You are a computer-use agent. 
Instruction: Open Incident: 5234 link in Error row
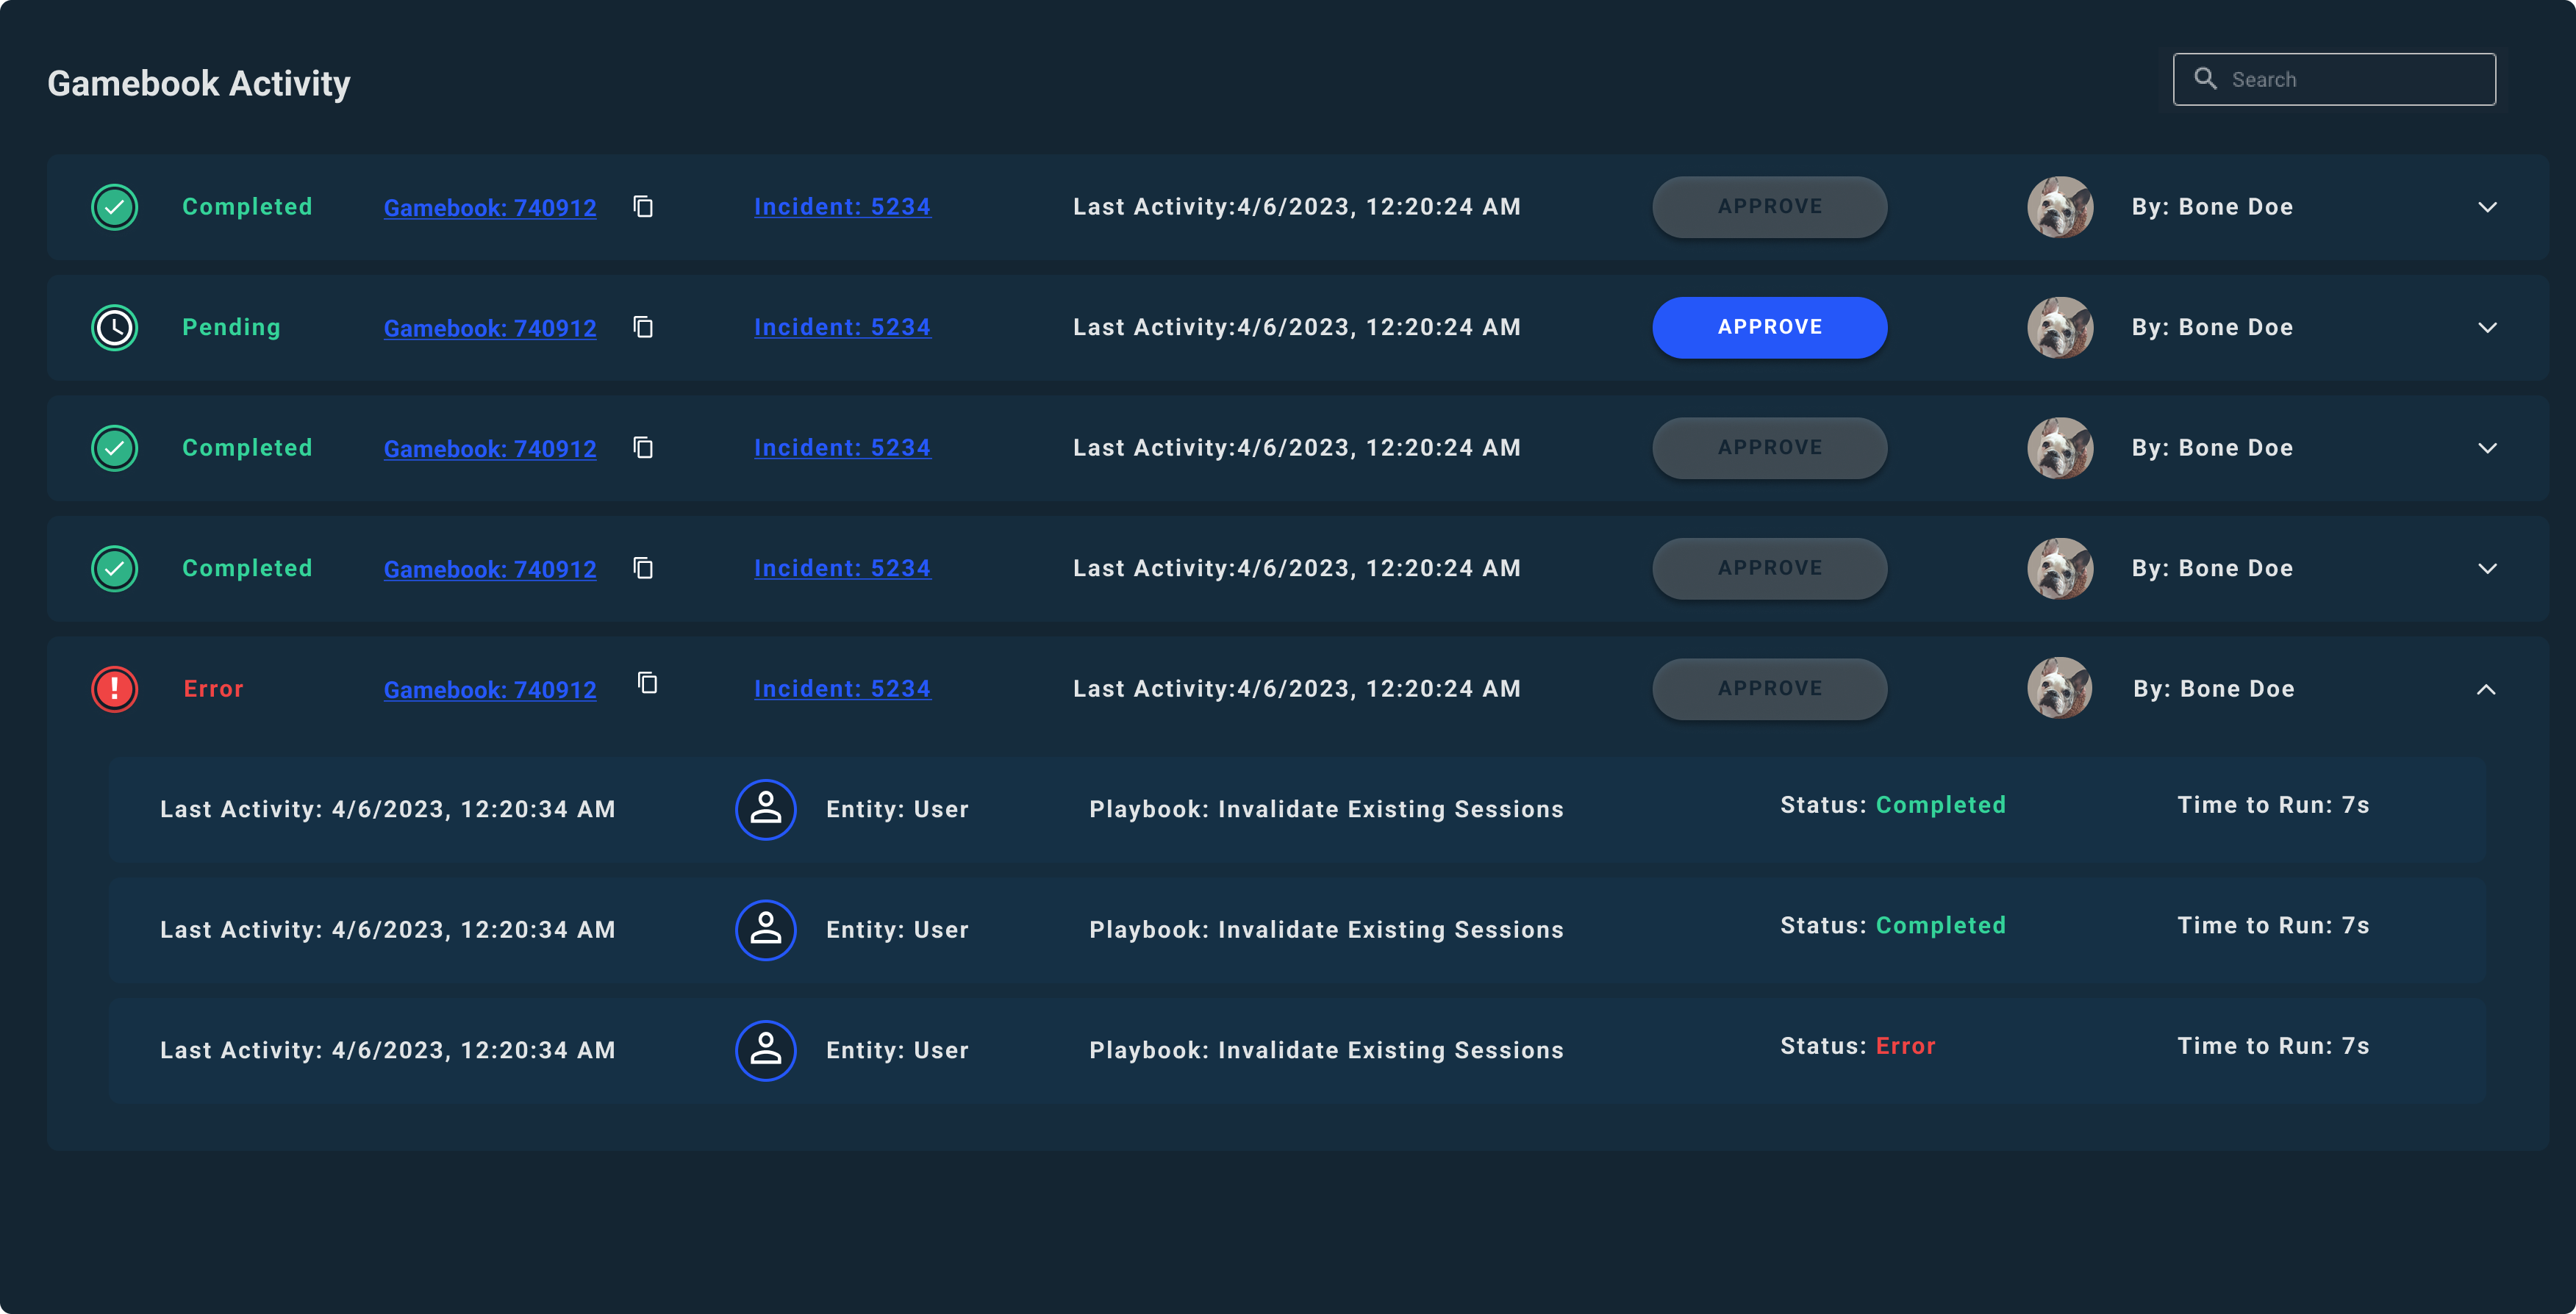click(x=842, y=688)
